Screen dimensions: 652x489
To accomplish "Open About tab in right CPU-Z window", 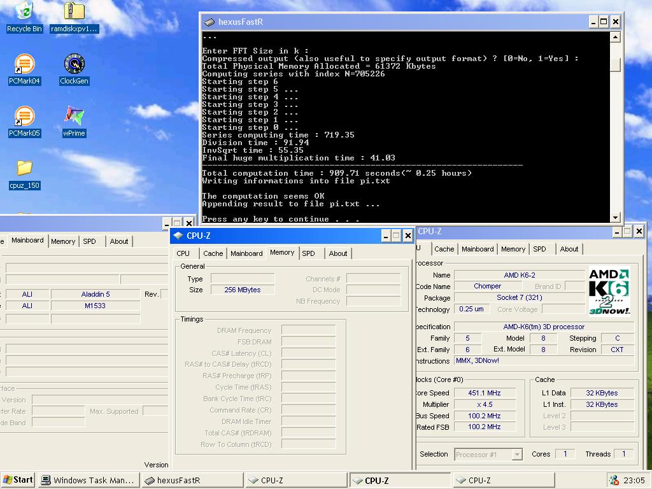I will point(569,249).
